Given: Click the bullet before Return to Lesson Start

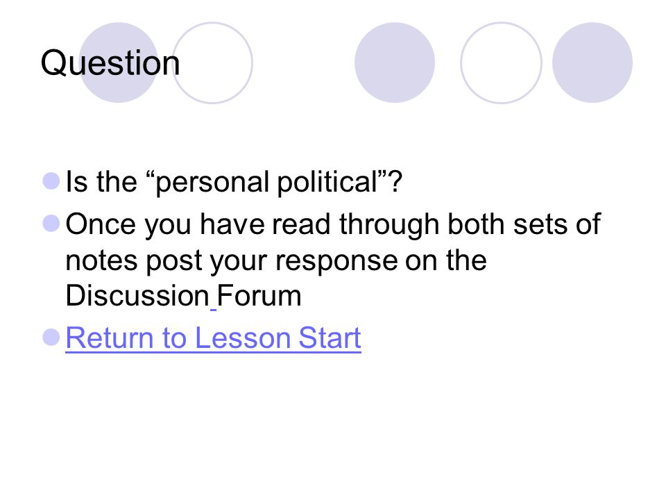Looking at the screenshot, I should pyautogui.click(x=51, y=337).
